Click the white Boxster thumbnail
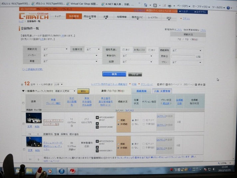Viewport: 237px width, 178px height. (x=34, y=118)
